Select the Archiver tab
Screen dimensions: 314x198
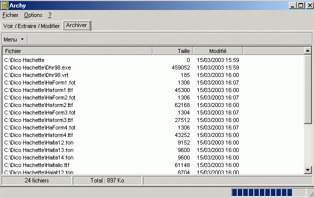(x=77, y=25)
